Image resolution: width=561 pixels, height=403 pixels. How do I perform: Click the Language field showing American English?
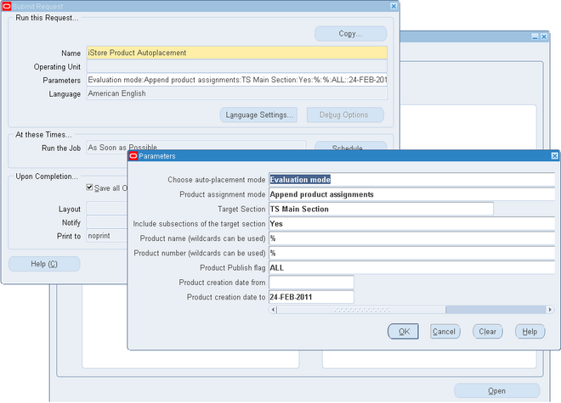click(237, 93)
